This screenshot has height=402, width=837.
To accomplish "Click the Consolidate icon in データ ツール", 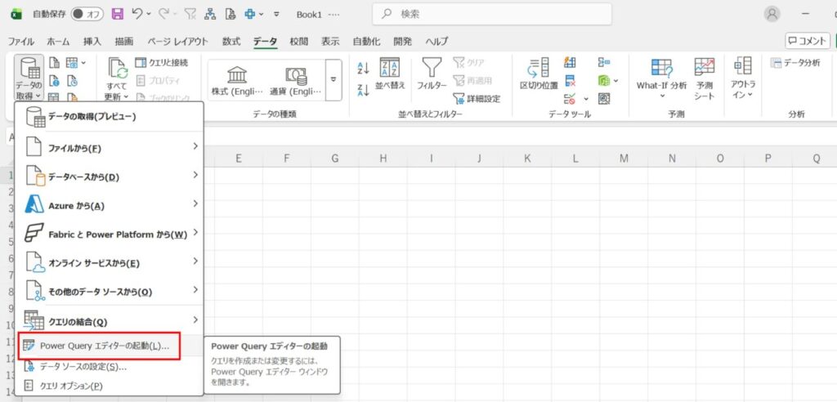I will 604,63.
